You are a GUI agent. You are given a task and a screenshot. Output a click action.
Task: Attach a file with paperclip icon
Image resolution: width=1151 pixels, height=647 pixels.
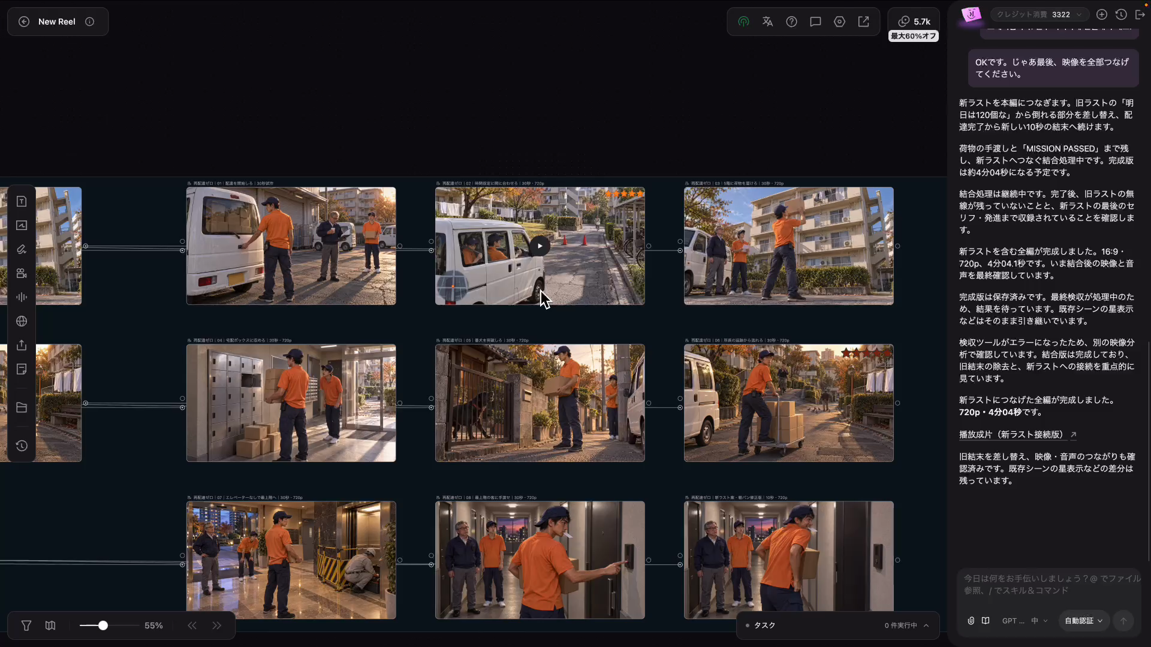coord(971,621)
